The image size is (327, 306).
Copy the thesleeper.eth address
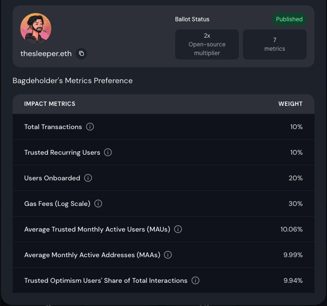click(82, 54)
